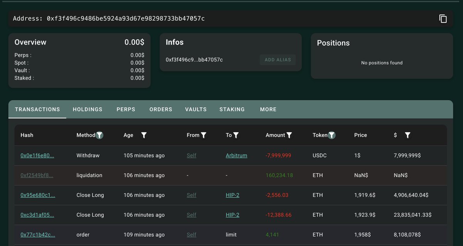
Task: Open transaction hash 0x77c1b42c...
Action: tap(38, 234)
